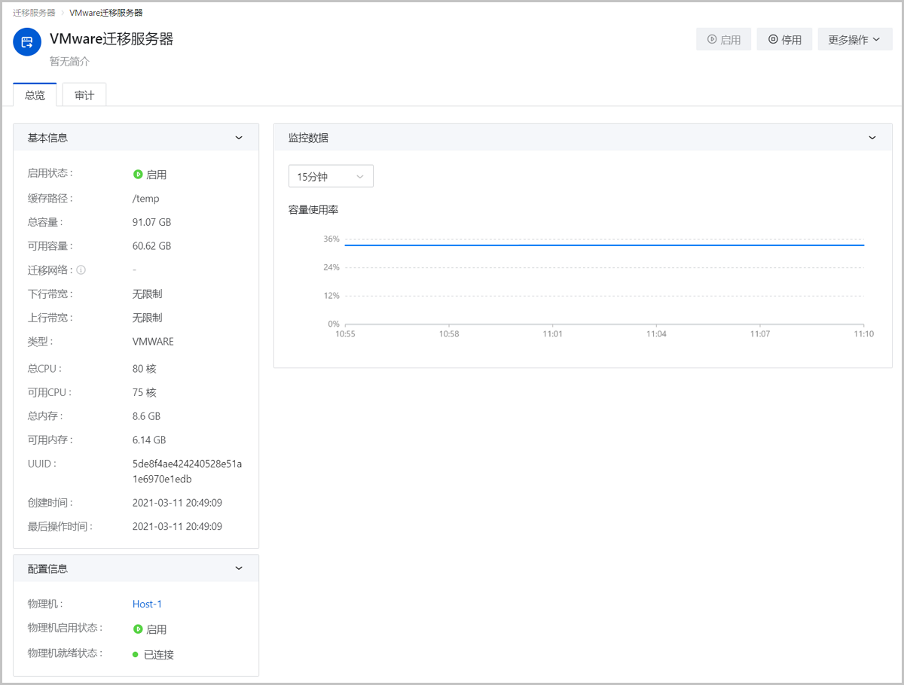
Task: Collapse the 监控数据 panel
Action: point(872,138)
